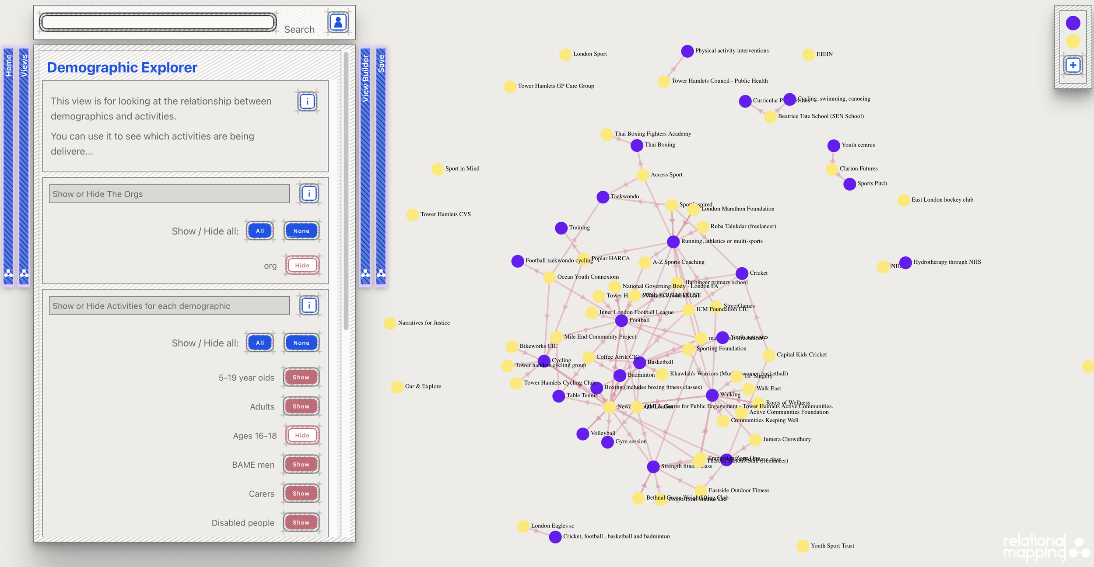
Task: Click info icon beside Show or Hide The Orgs
Action: click(309, 193)
